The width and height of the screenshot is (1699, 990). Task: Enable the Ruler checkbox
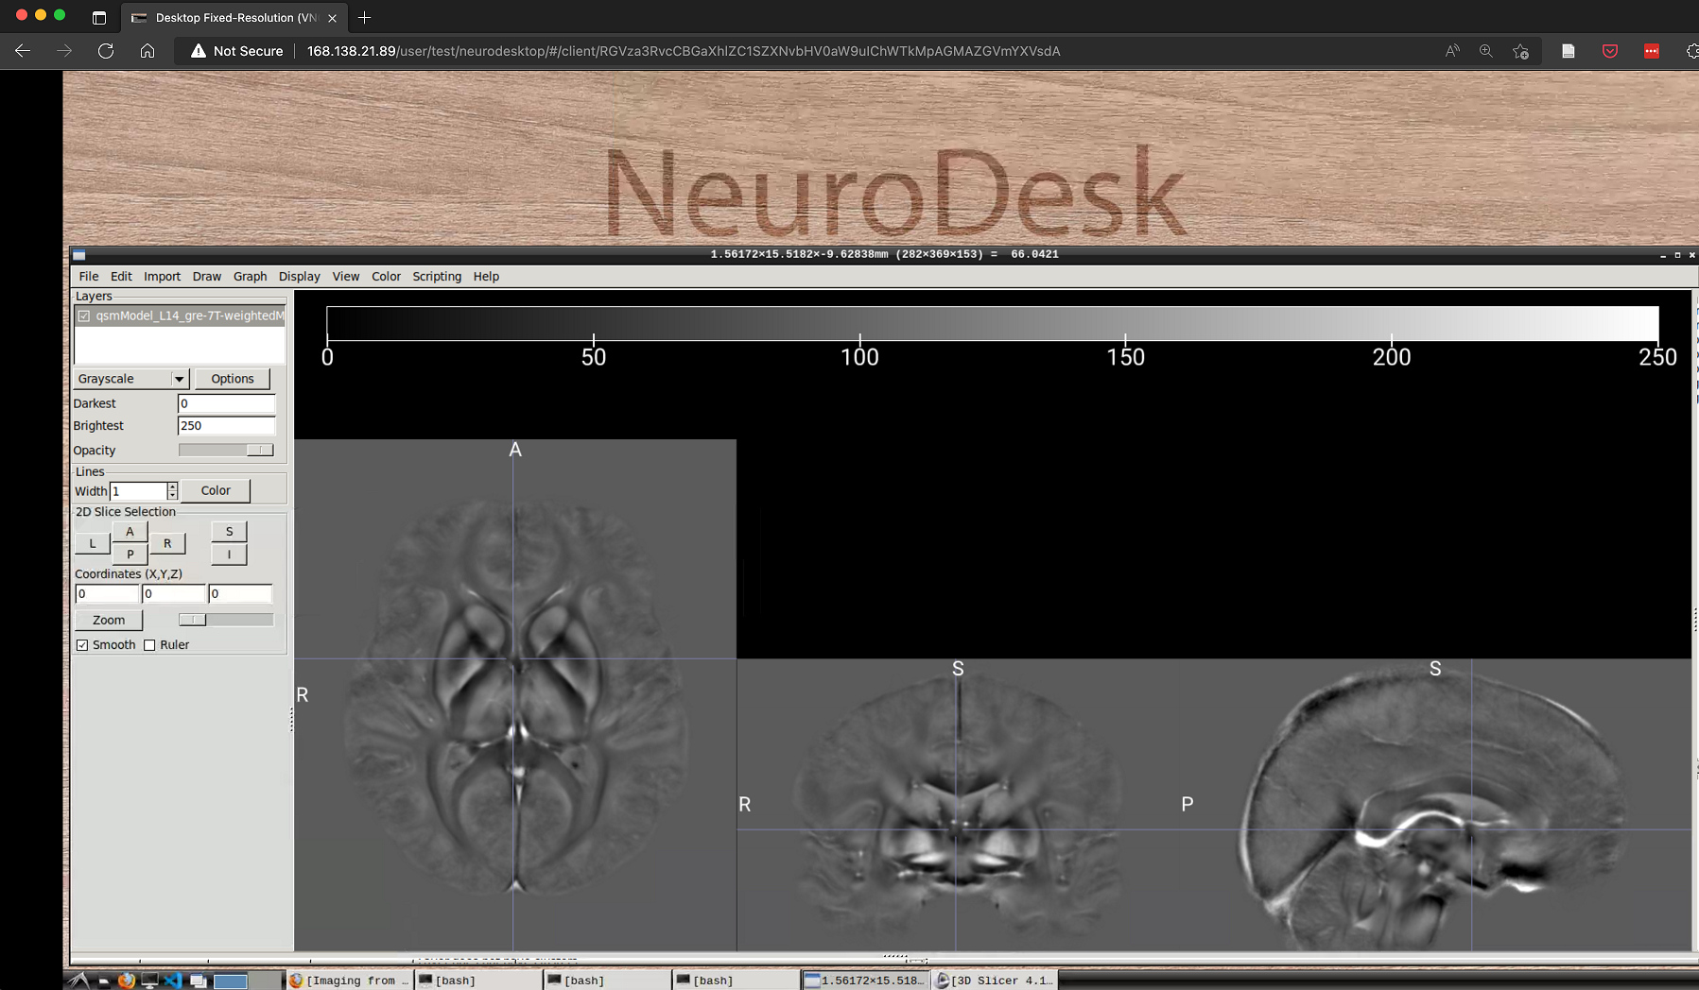click(x=149, y=644)
